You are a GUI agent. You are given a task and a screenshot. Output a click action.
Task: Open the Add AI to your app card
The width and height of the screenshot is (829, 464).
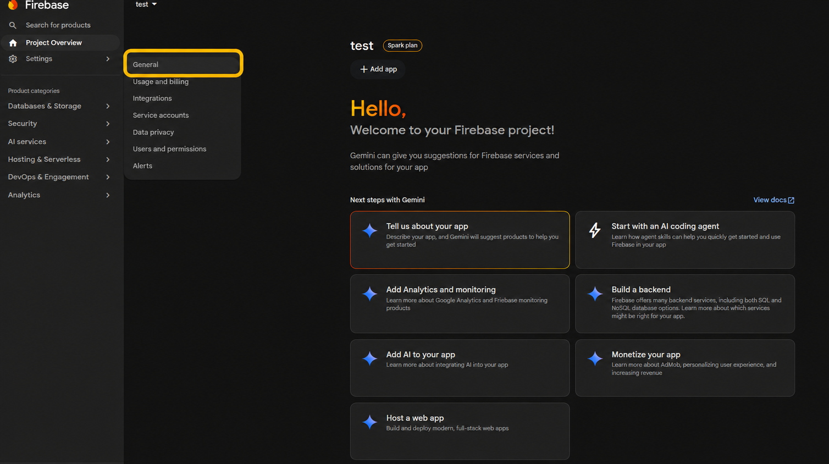tap(460, 368)
